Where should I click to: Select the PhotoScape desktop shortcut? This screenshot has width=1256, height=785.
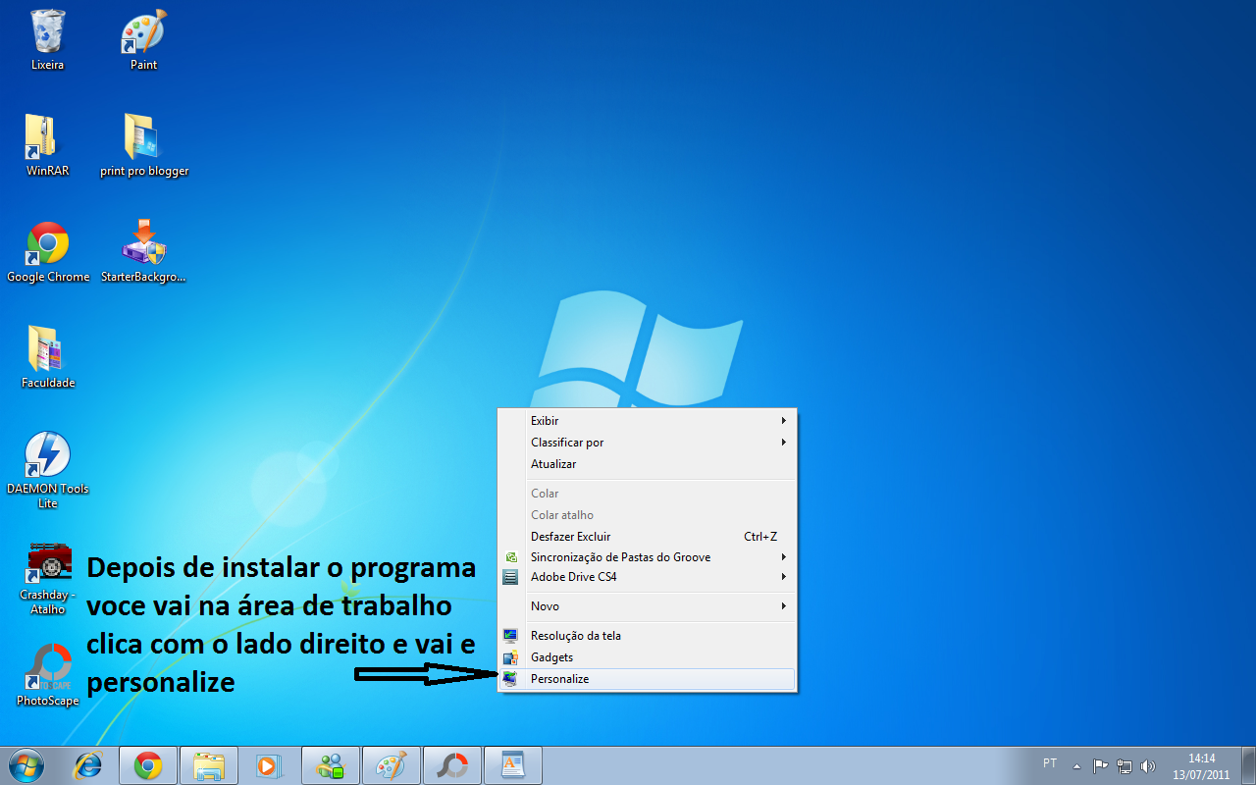(47, 675)
